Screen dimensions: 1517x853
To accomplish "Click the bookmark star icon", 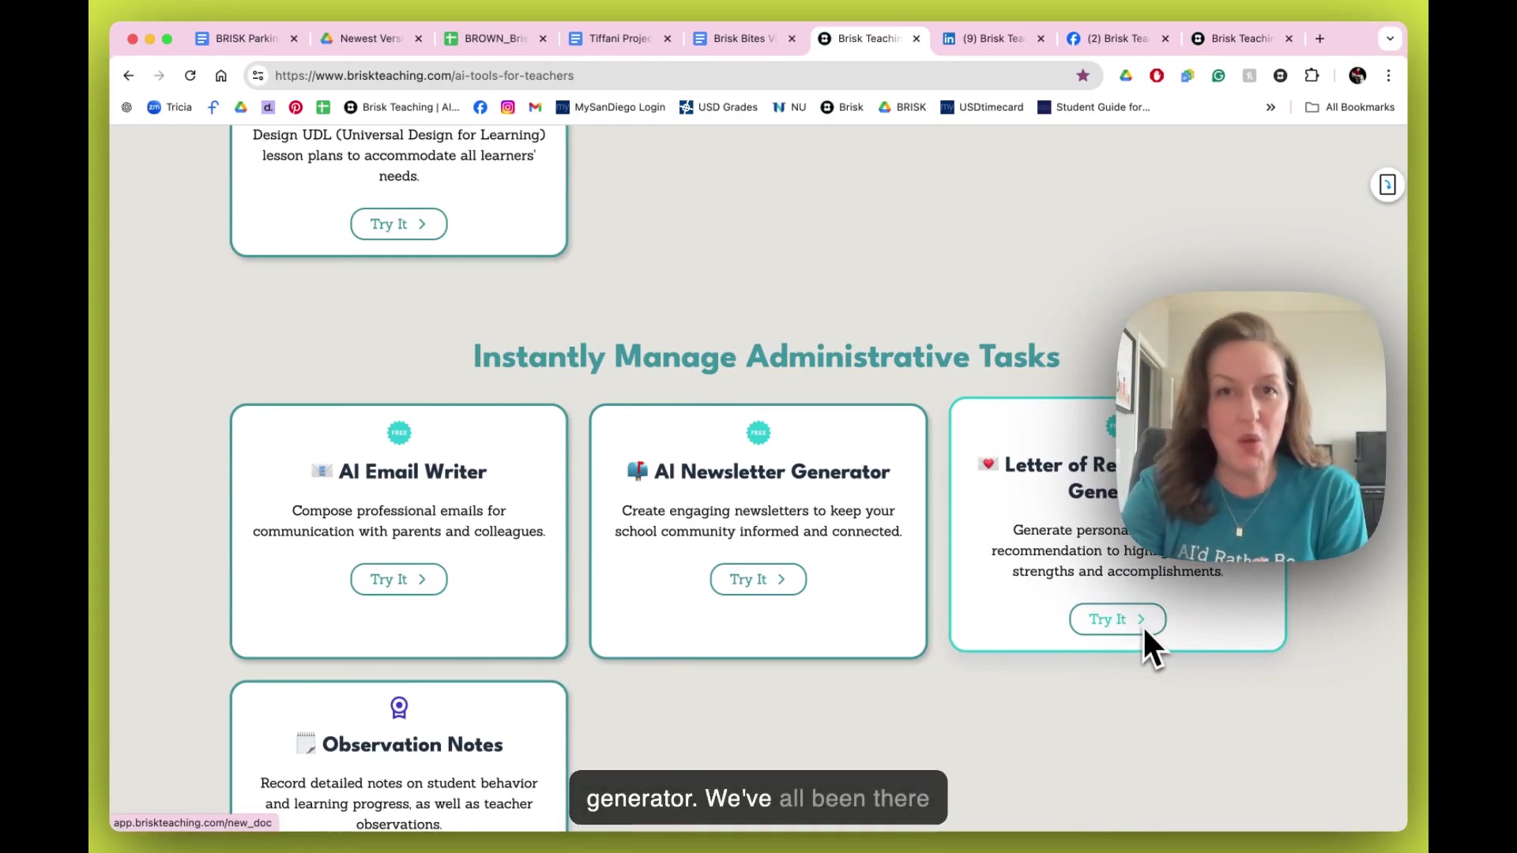I will (1082, 76).
